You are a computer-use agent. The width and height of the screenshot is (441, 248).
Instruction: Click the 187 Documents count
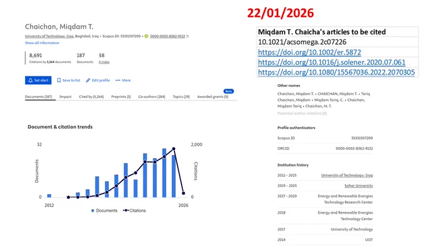80,56
